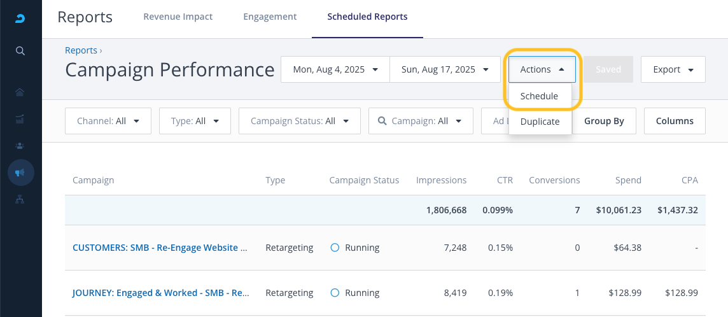The height and width of the screenshot is (317, 728).
Task: Click the app logo in sidebar
Action: point(20,18)
